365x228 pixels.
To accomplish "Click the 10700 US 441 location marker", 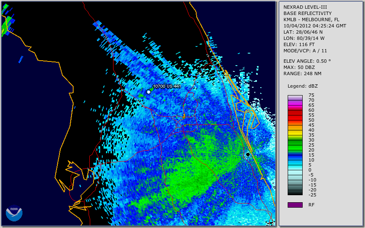I will (x=148, y=92).
